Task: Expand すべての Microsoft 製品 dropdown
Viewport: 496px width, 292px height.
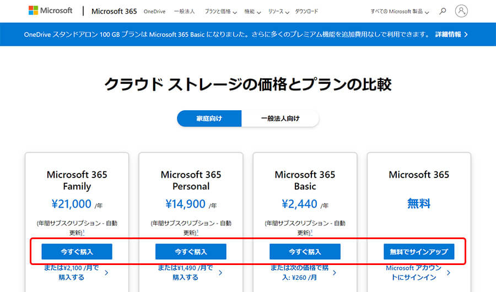Action: pyautogui.click(x=400, y=12)
